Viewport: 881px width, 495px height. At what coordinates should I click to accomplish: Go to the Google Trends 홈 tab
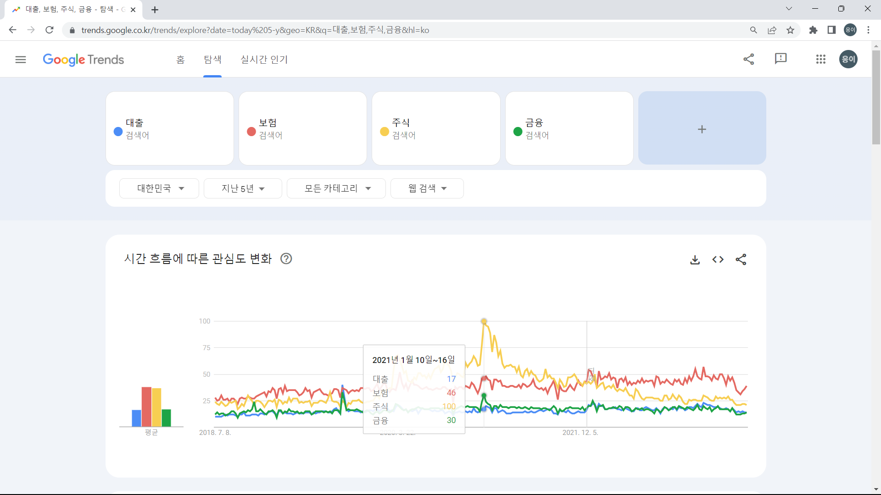pyautogui.click(x=180, y=59)
